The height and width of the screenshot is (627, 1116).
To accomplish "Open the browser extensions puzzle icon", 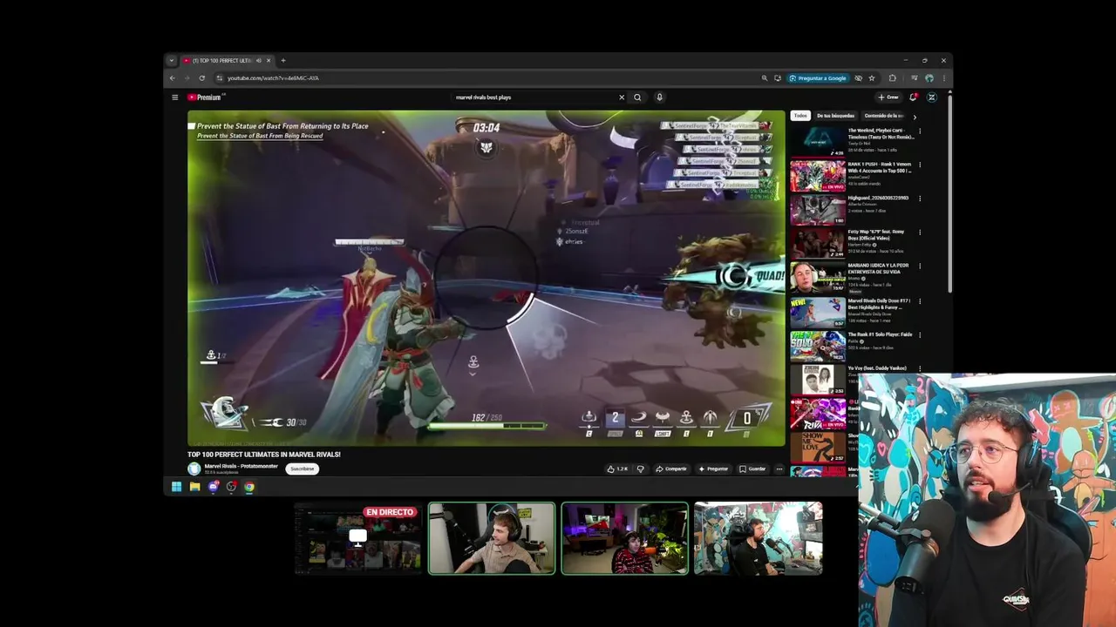I will tap(892, 78).
